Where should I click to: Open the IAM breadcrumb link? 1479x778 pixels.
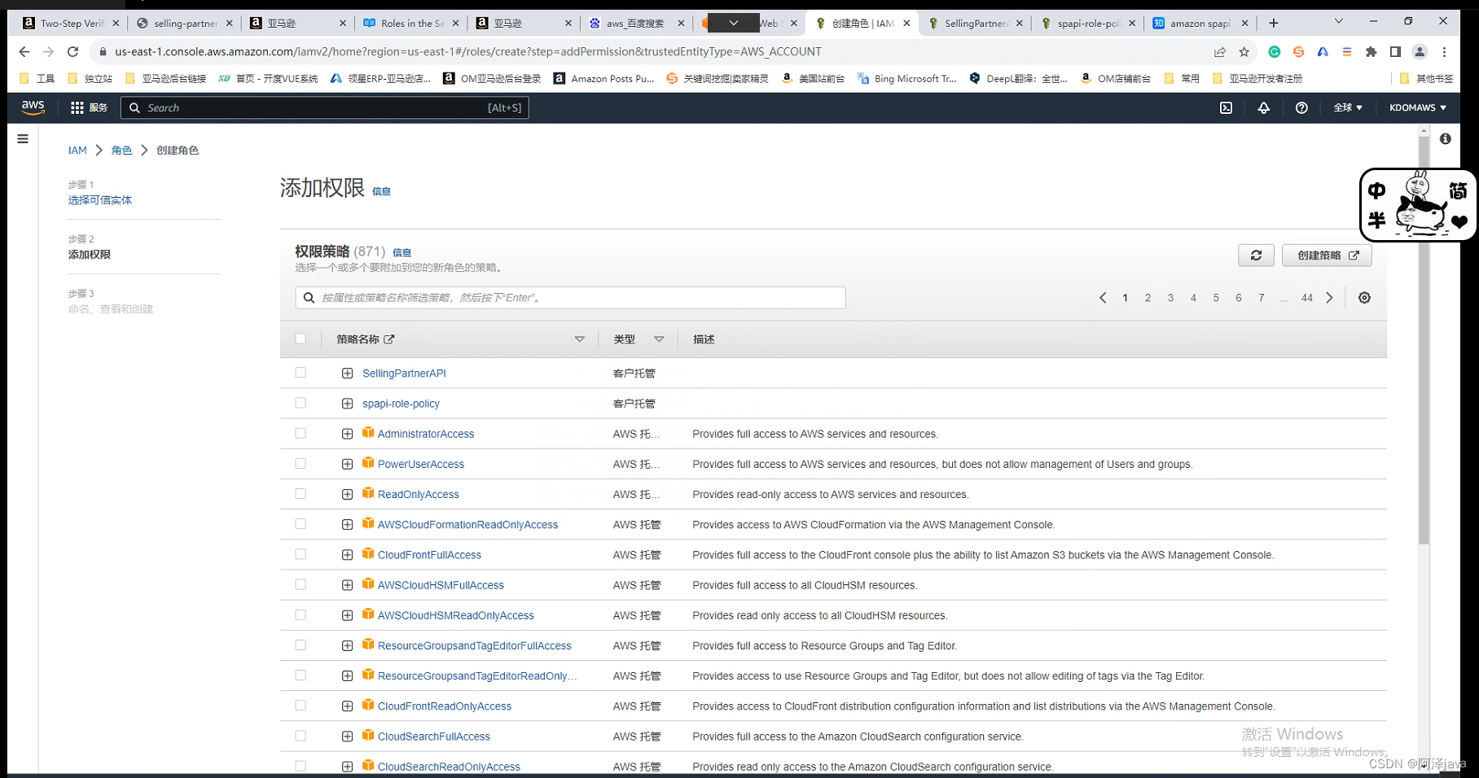pos(77,151)
